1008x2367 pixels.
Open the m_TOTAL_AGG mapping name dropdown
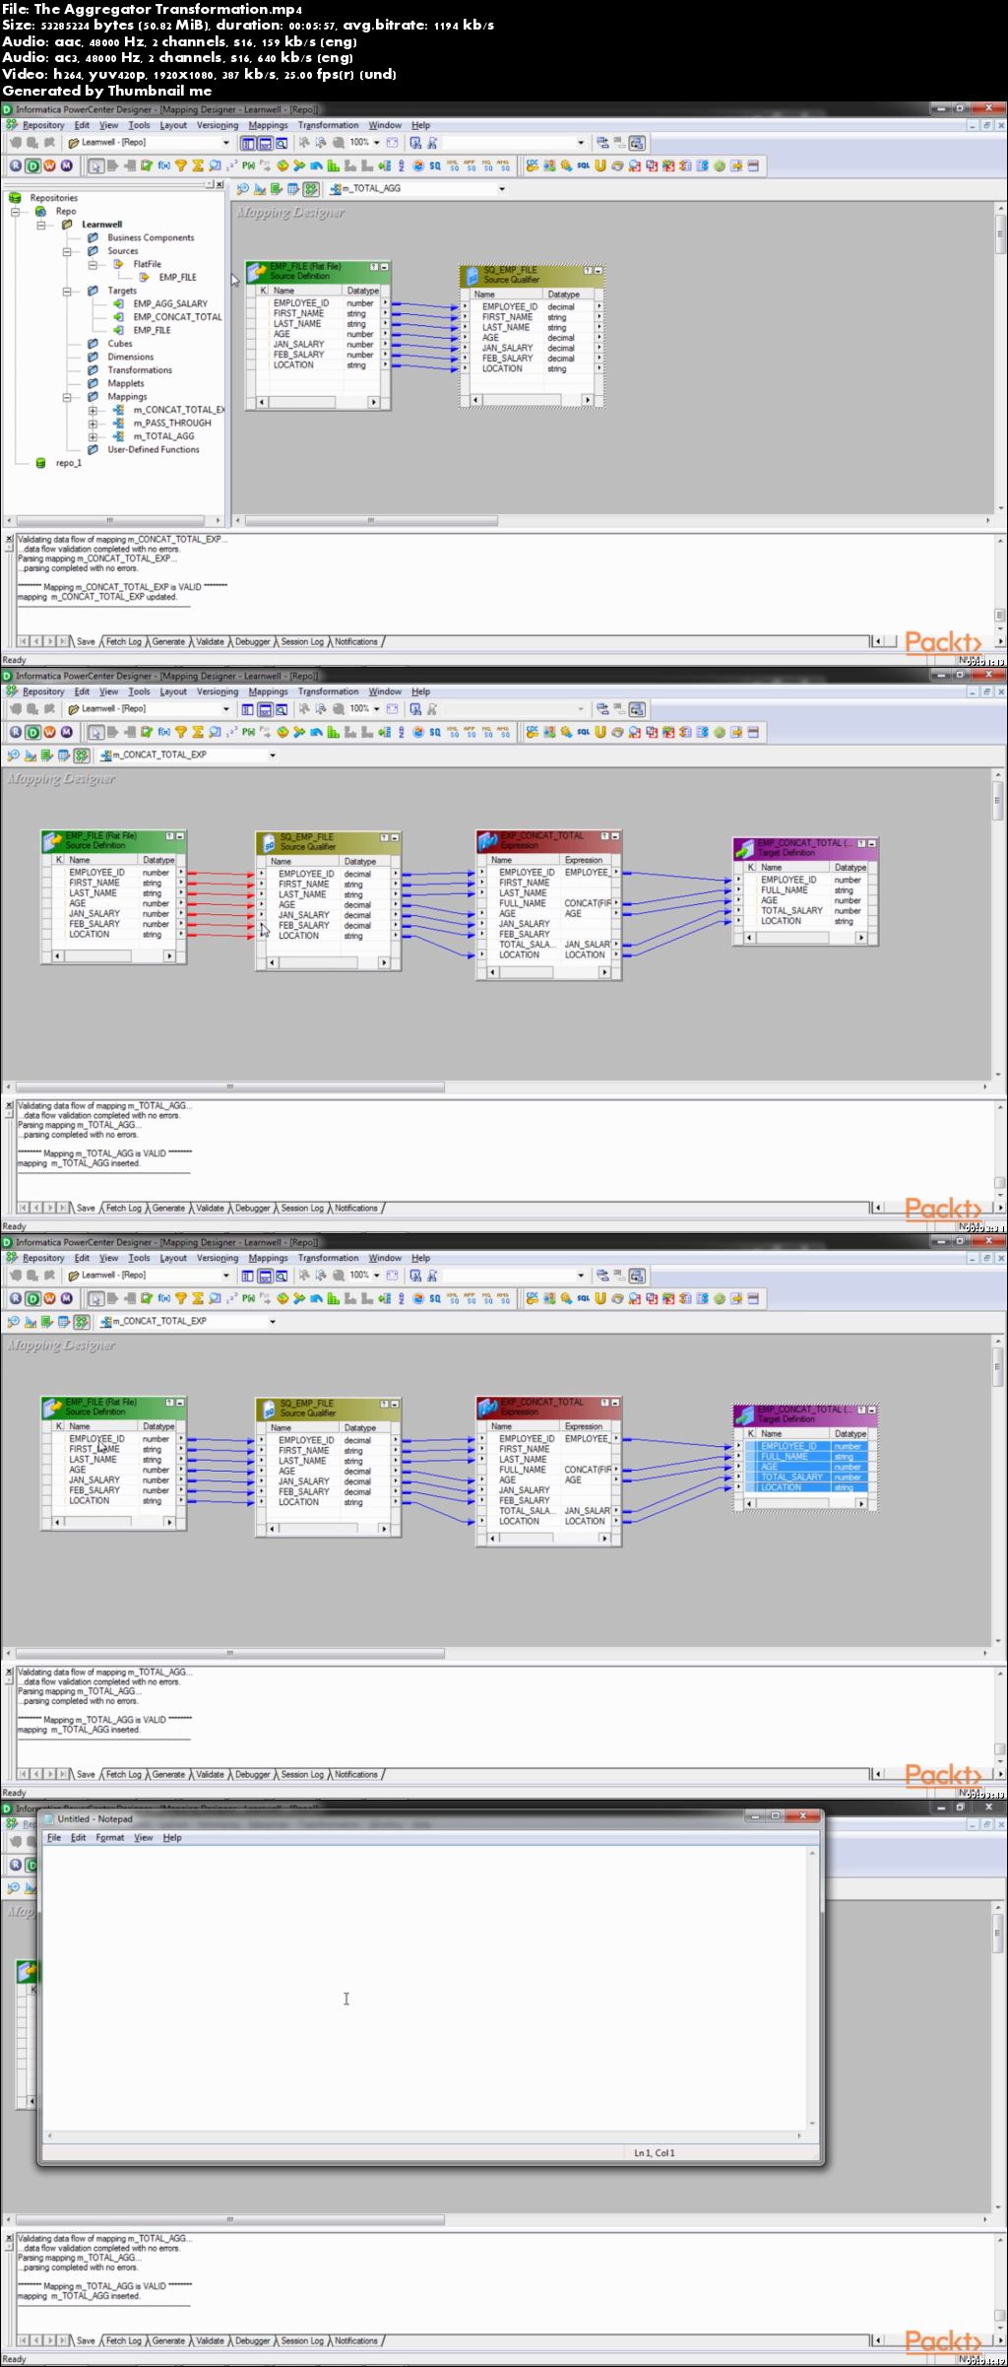[x=501, y=188]
